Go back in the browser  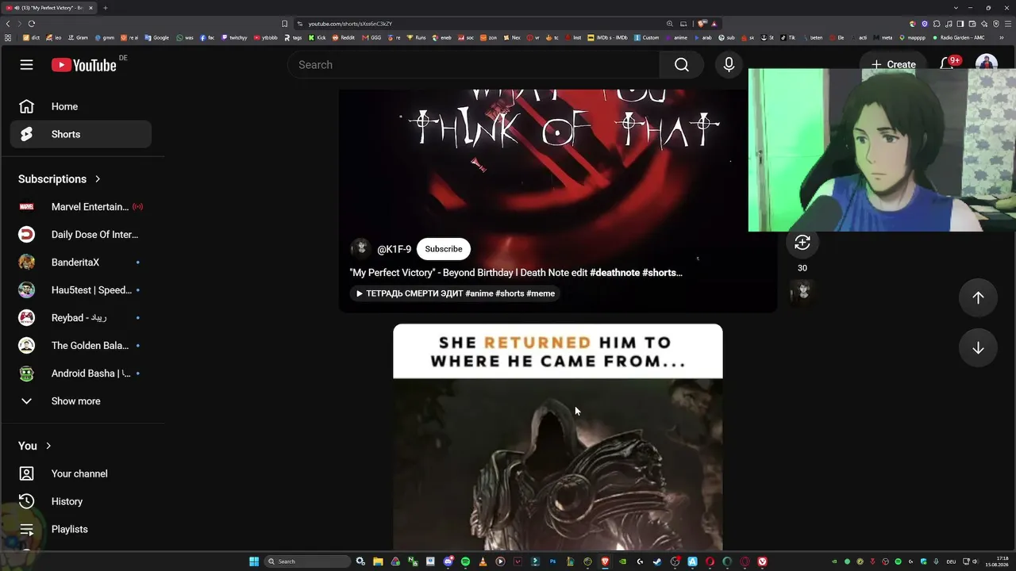coord(8,24)
